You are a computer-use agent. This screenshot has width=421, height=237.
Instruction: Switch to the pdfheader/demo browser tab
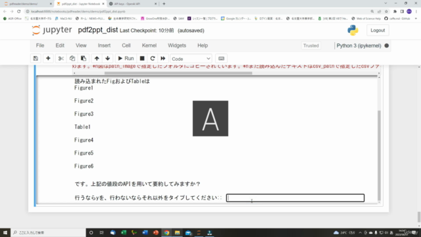[27, 4]
